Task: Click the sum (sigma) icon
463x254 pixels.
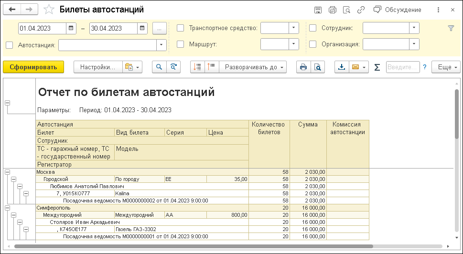Action: point(377,67)
